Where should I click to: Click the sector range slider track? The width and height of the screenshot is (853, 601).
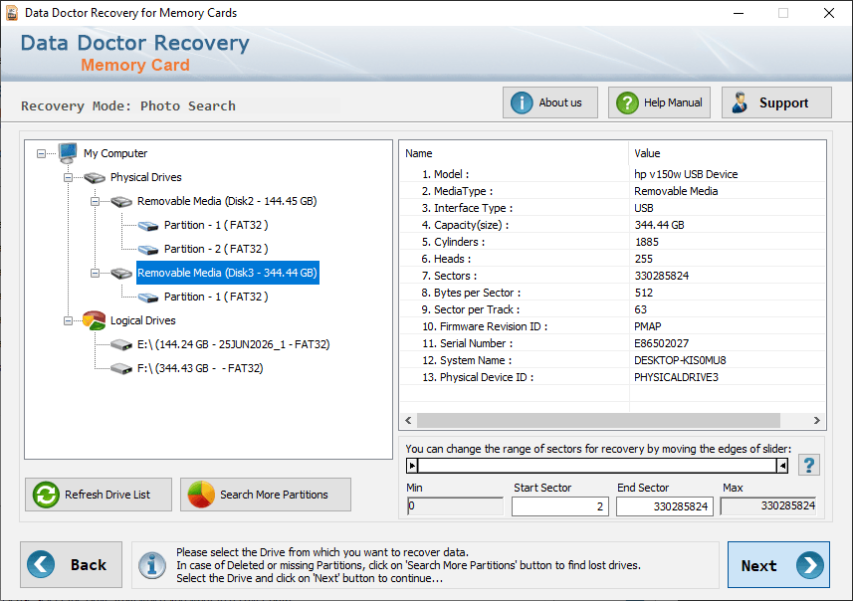point(597,466)
